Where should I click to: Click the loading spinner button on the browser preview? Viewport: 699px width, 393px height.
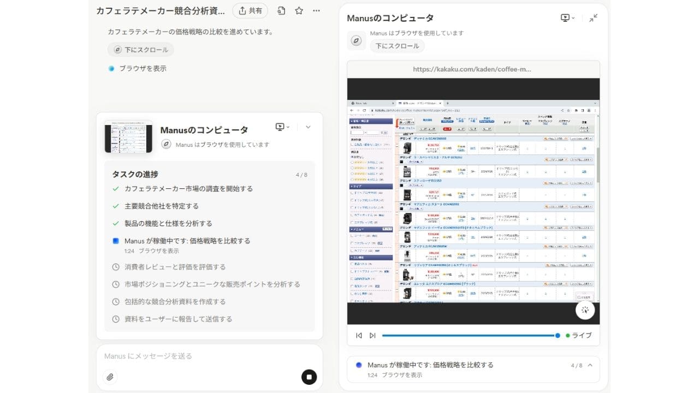(585, 310)
